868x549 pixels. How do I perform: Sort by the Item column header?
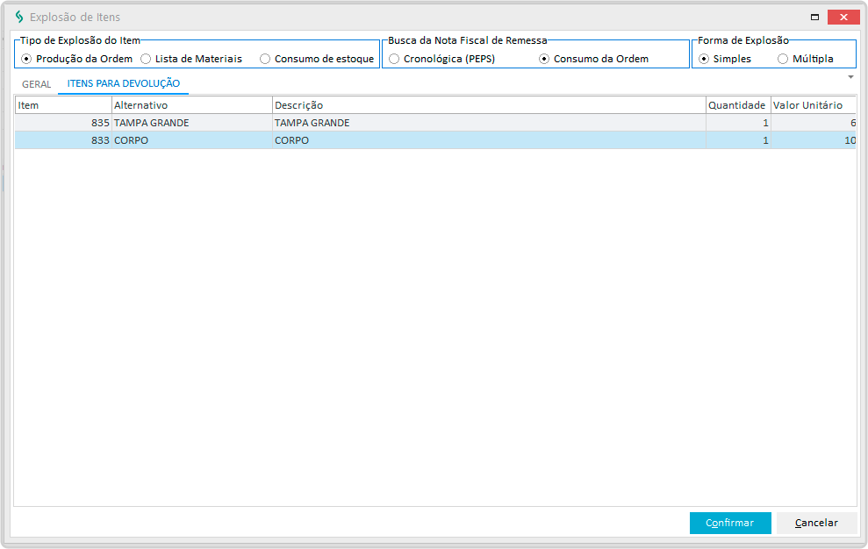click(x=63, y=105)
